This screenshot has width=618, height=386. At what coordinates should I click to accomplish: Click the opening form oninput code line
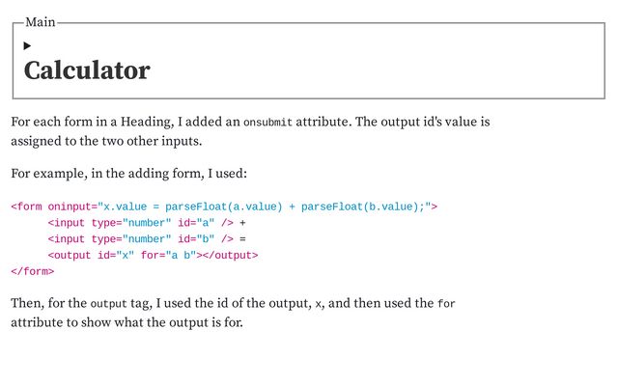[224, 206]
